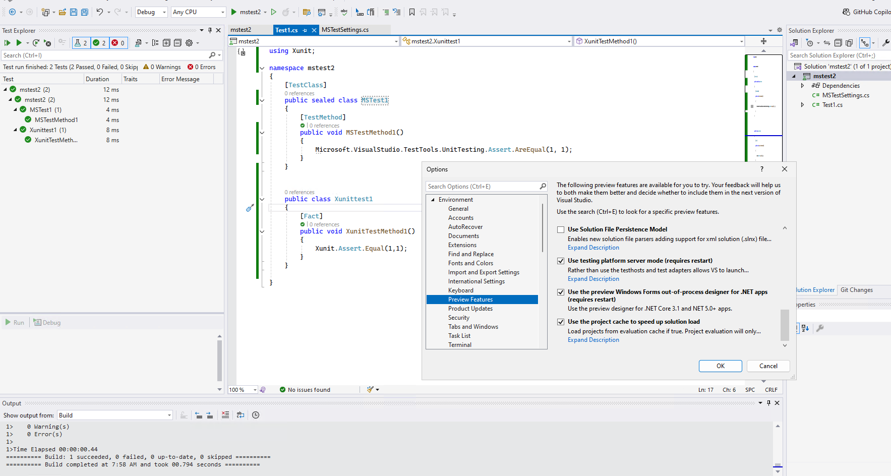
Task: Pin the Test1.cs tab
Action: click(x=305, y=30)
